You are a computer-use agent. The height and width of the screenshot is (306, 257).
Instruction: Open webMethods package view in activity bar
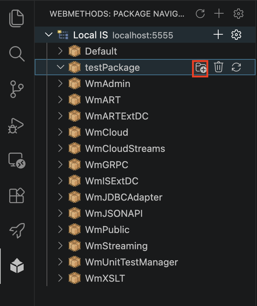(x=17, y=265)
